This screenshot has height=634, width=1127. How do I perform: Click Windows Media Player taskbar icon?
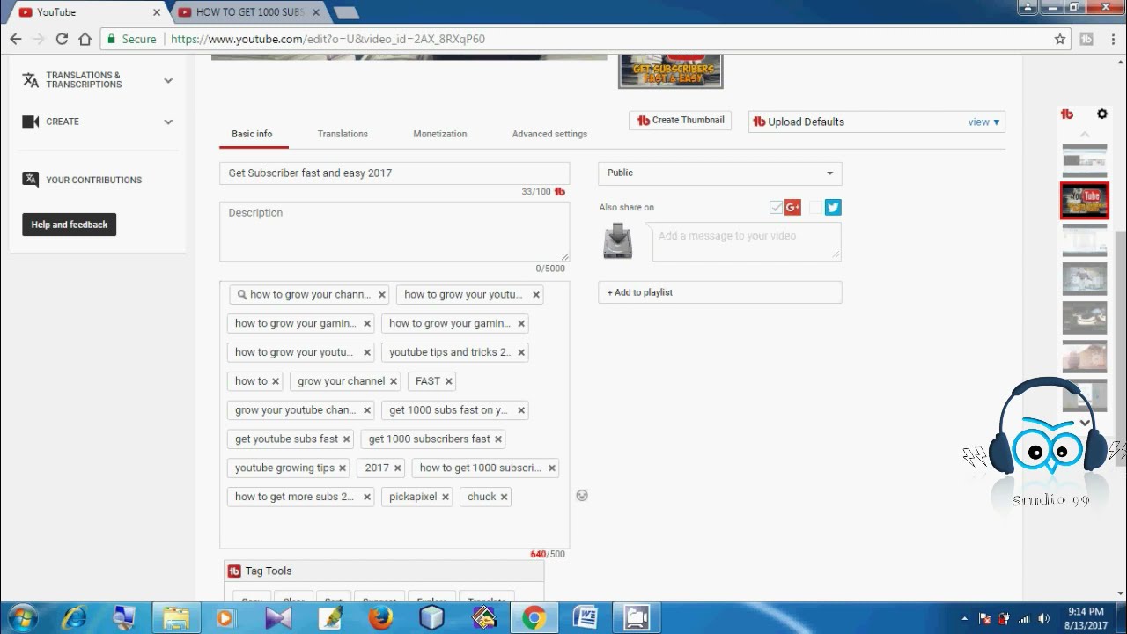(x=225, y=618)
